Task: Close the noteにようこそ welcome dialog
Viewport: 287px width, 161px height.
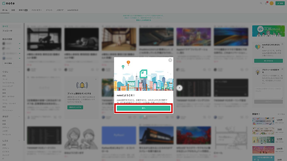Action: coord(170,60)
